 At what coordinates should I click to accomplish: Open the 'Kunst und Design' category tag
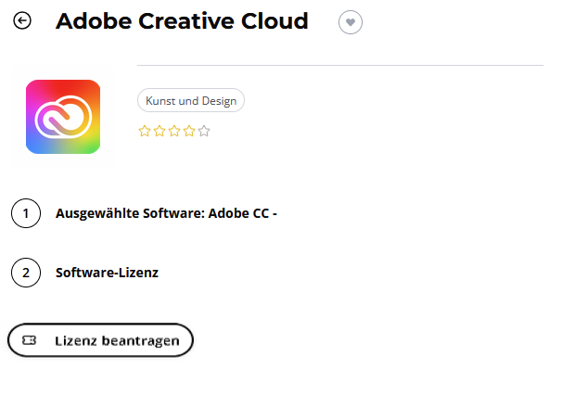coord(191,100)
